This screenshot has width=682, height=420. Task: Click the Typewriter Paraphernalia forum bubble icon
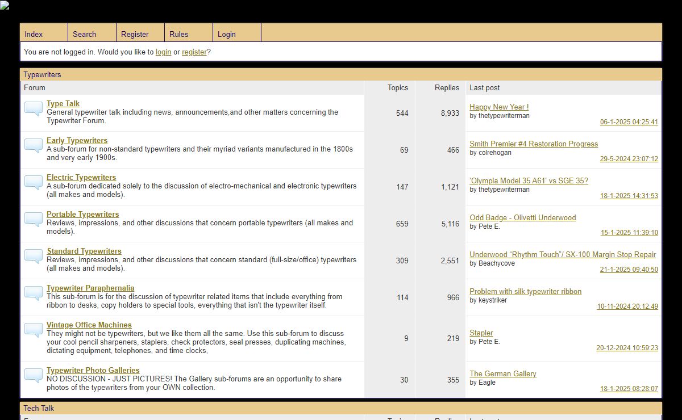coord(34,293)
